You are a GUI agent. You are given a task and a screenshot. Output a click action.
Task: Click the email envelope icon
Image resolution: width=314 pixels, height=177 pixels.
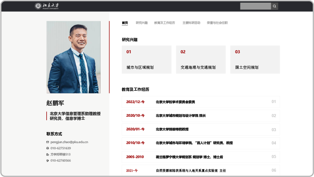point(48,142)
